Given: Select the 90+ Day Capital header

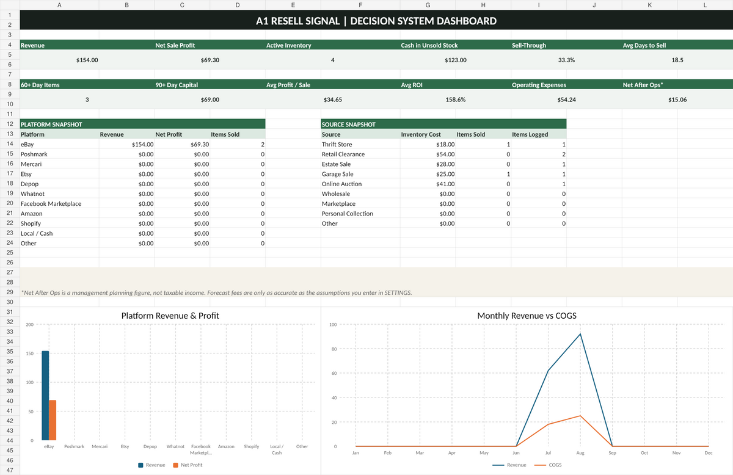Looking at the screenshot, I should pos(210,84).
